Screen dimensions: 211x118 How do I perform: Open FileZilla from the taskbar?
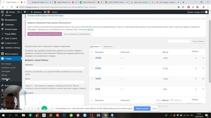[x=57, y=115]
